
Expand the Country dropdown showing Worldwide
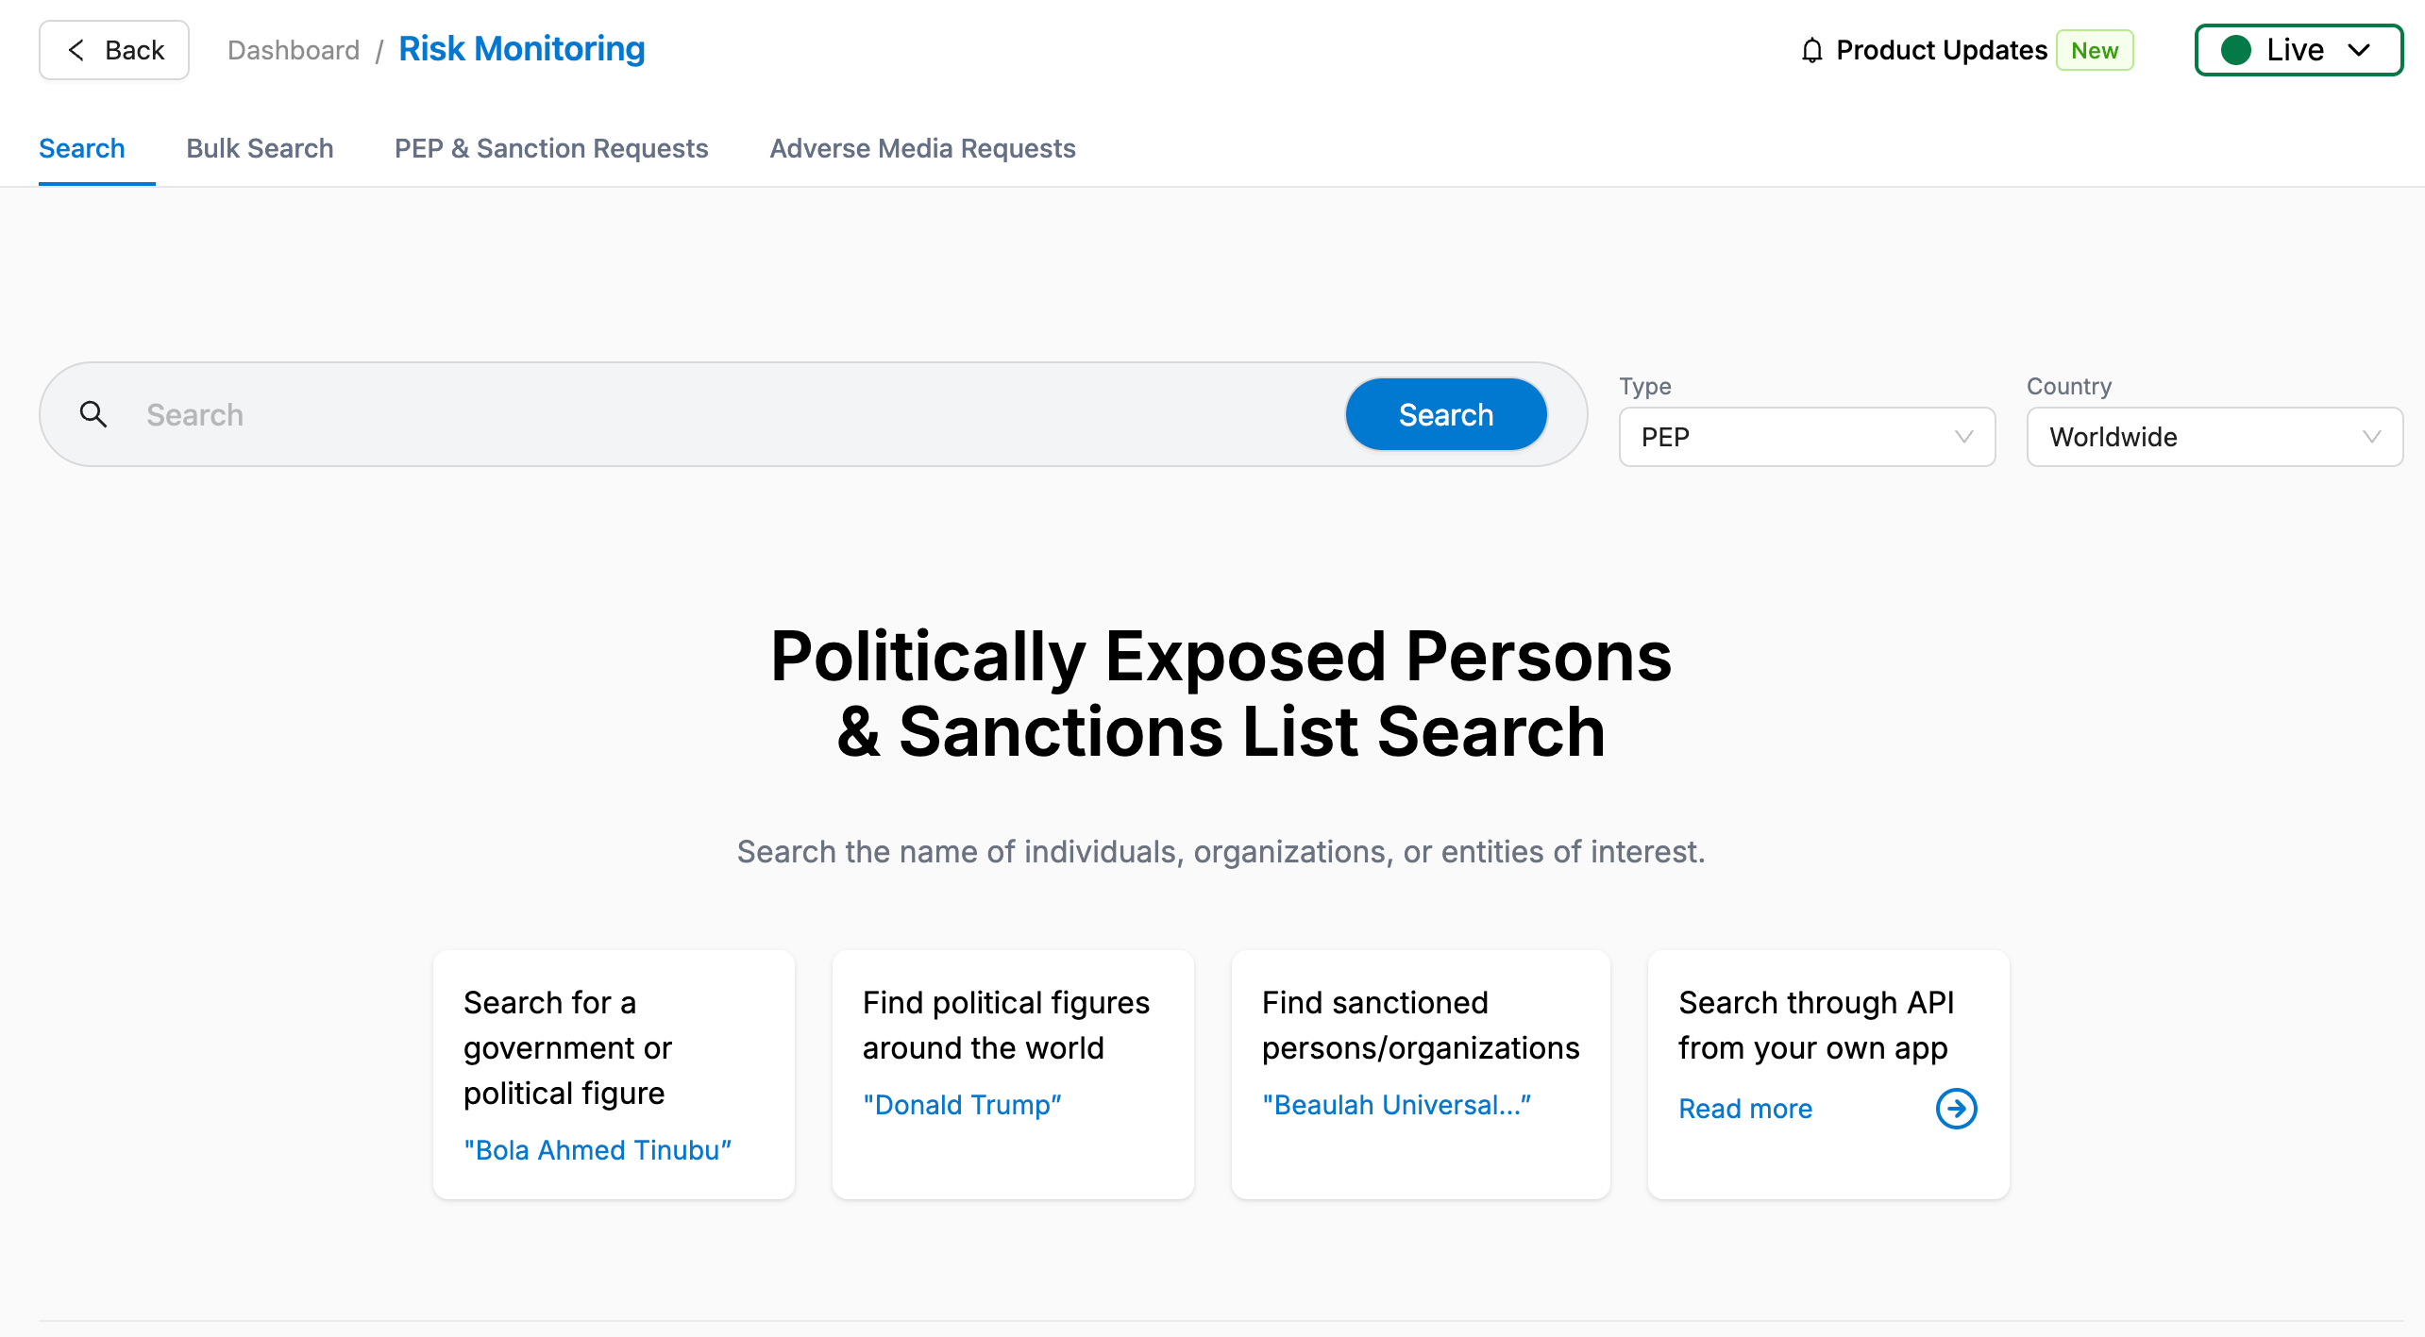pos(2214,437)
